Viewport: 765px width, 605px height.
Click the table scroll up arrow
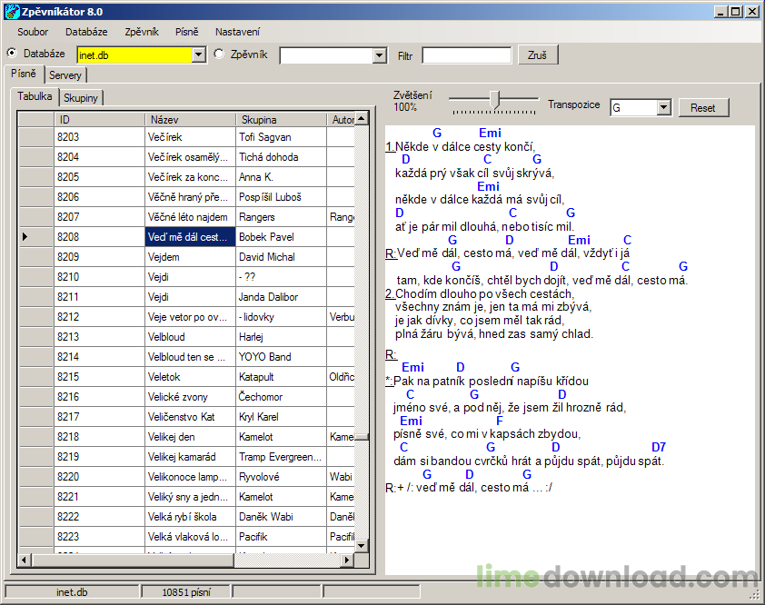pyautogui.click(x=362, y=119)
